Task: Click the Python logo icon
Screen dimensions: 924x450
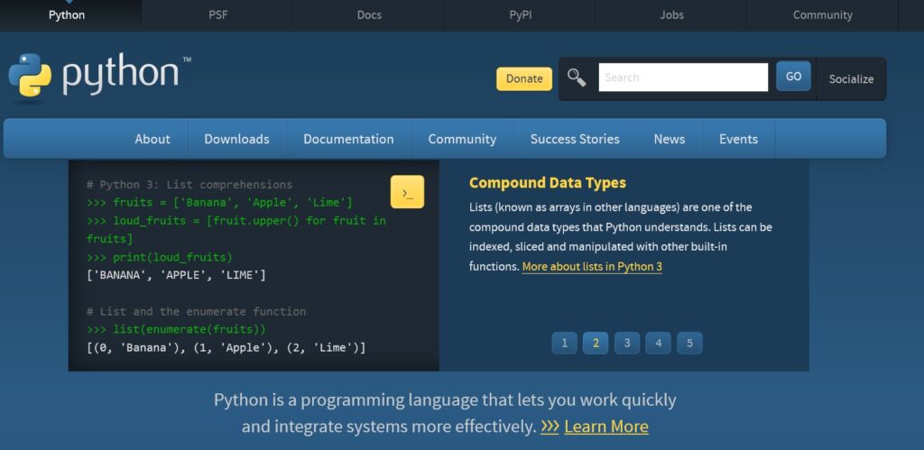Action: [x=30, y=75]
